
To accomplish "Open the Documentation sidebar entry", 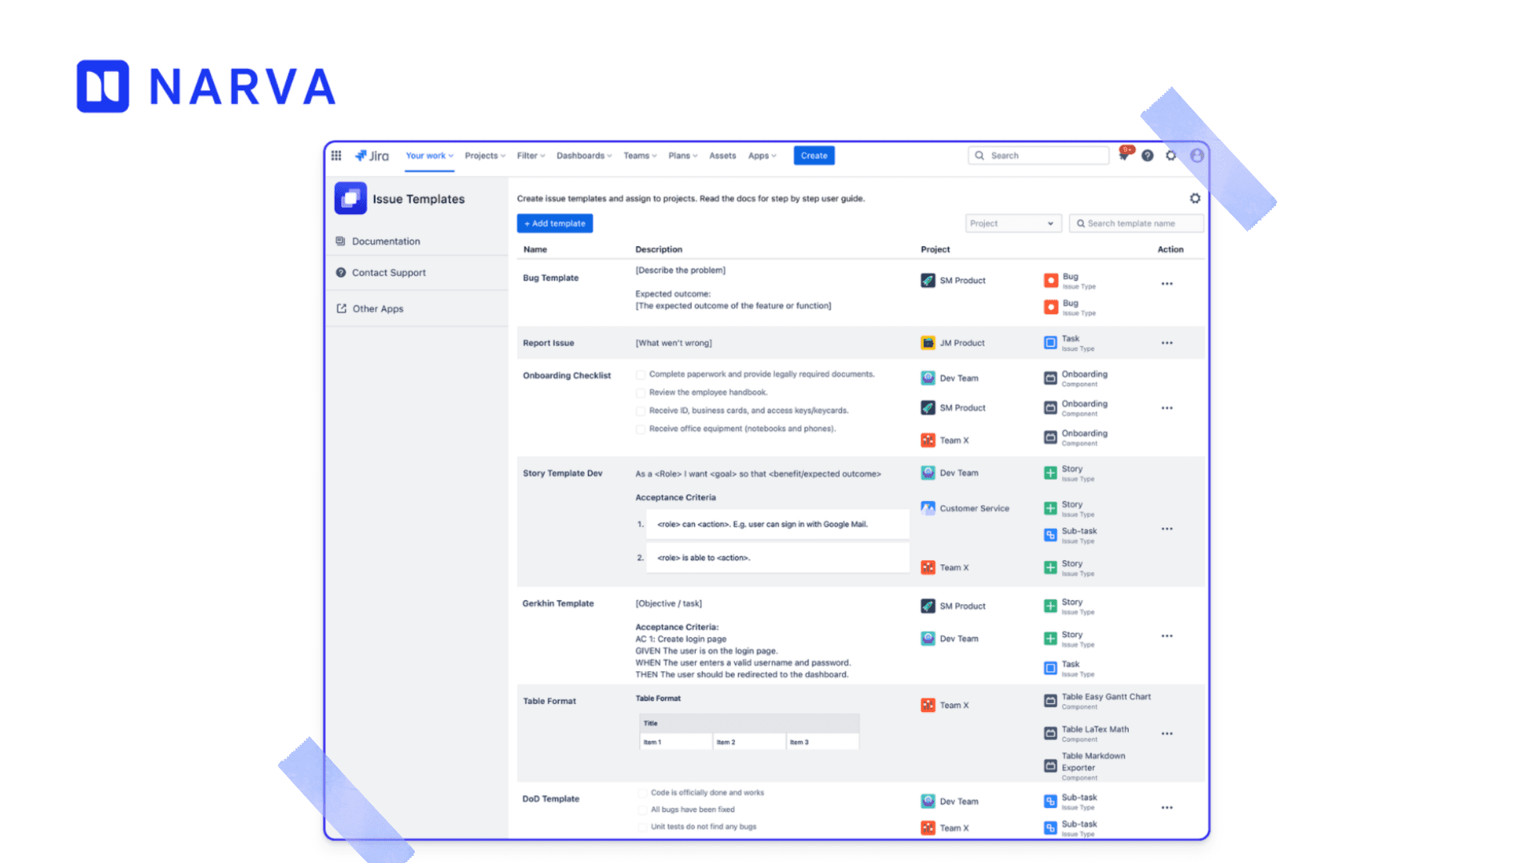I will pos(387,241).
